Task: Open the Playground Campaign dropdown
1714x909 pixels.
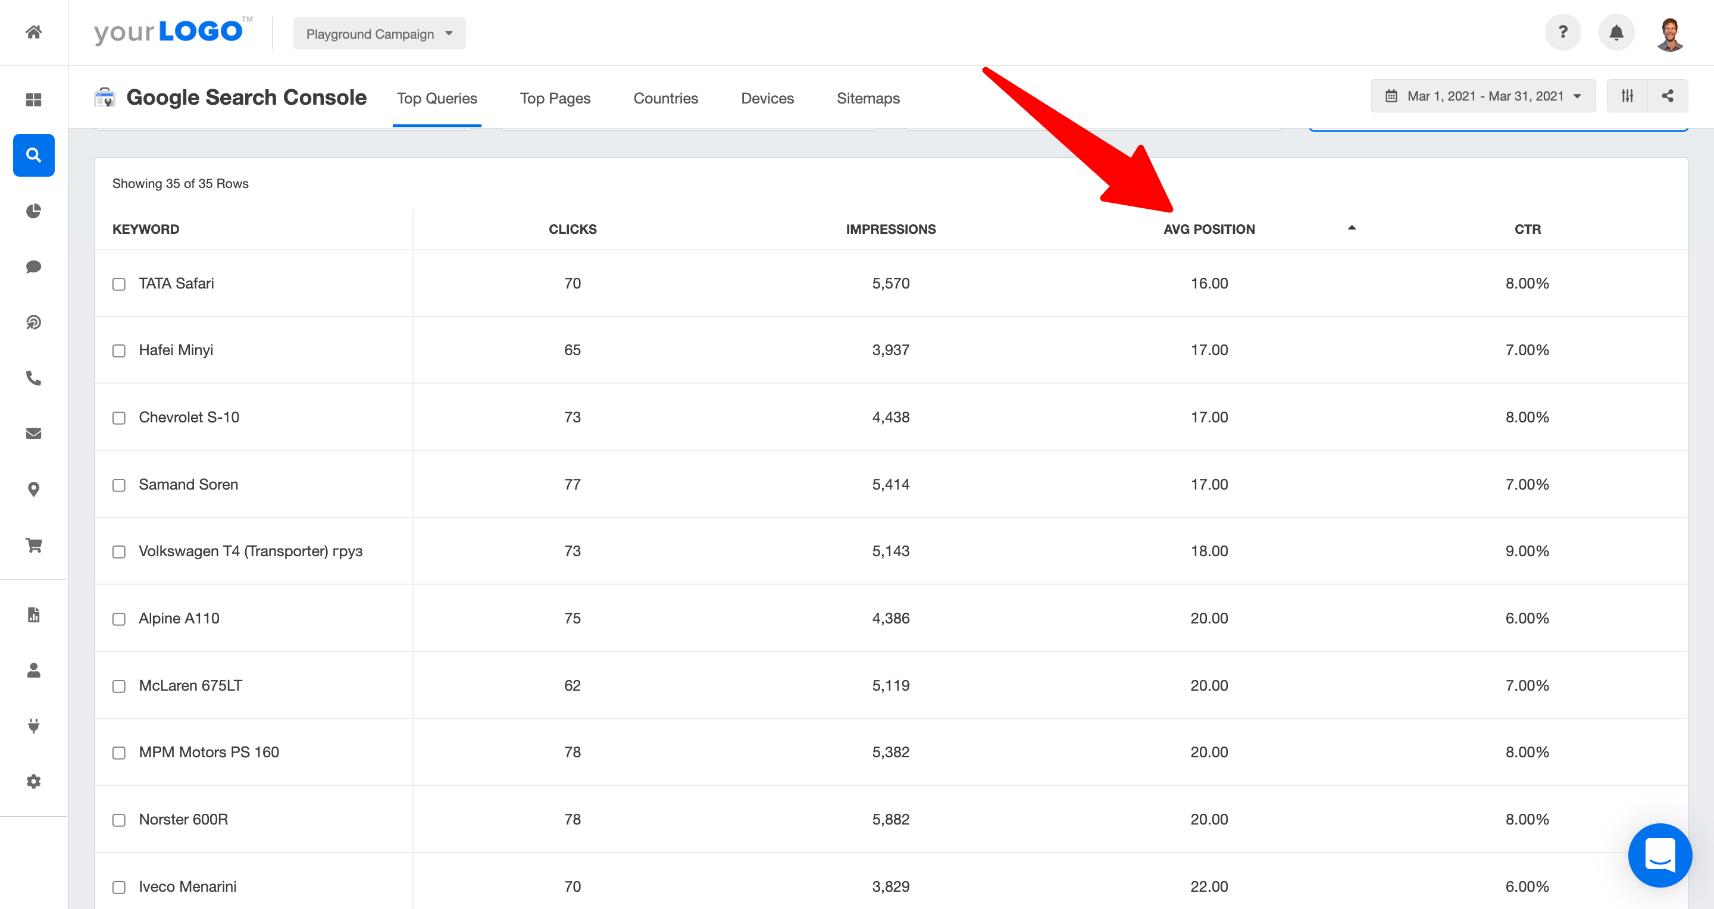Action: pos(379,33)
